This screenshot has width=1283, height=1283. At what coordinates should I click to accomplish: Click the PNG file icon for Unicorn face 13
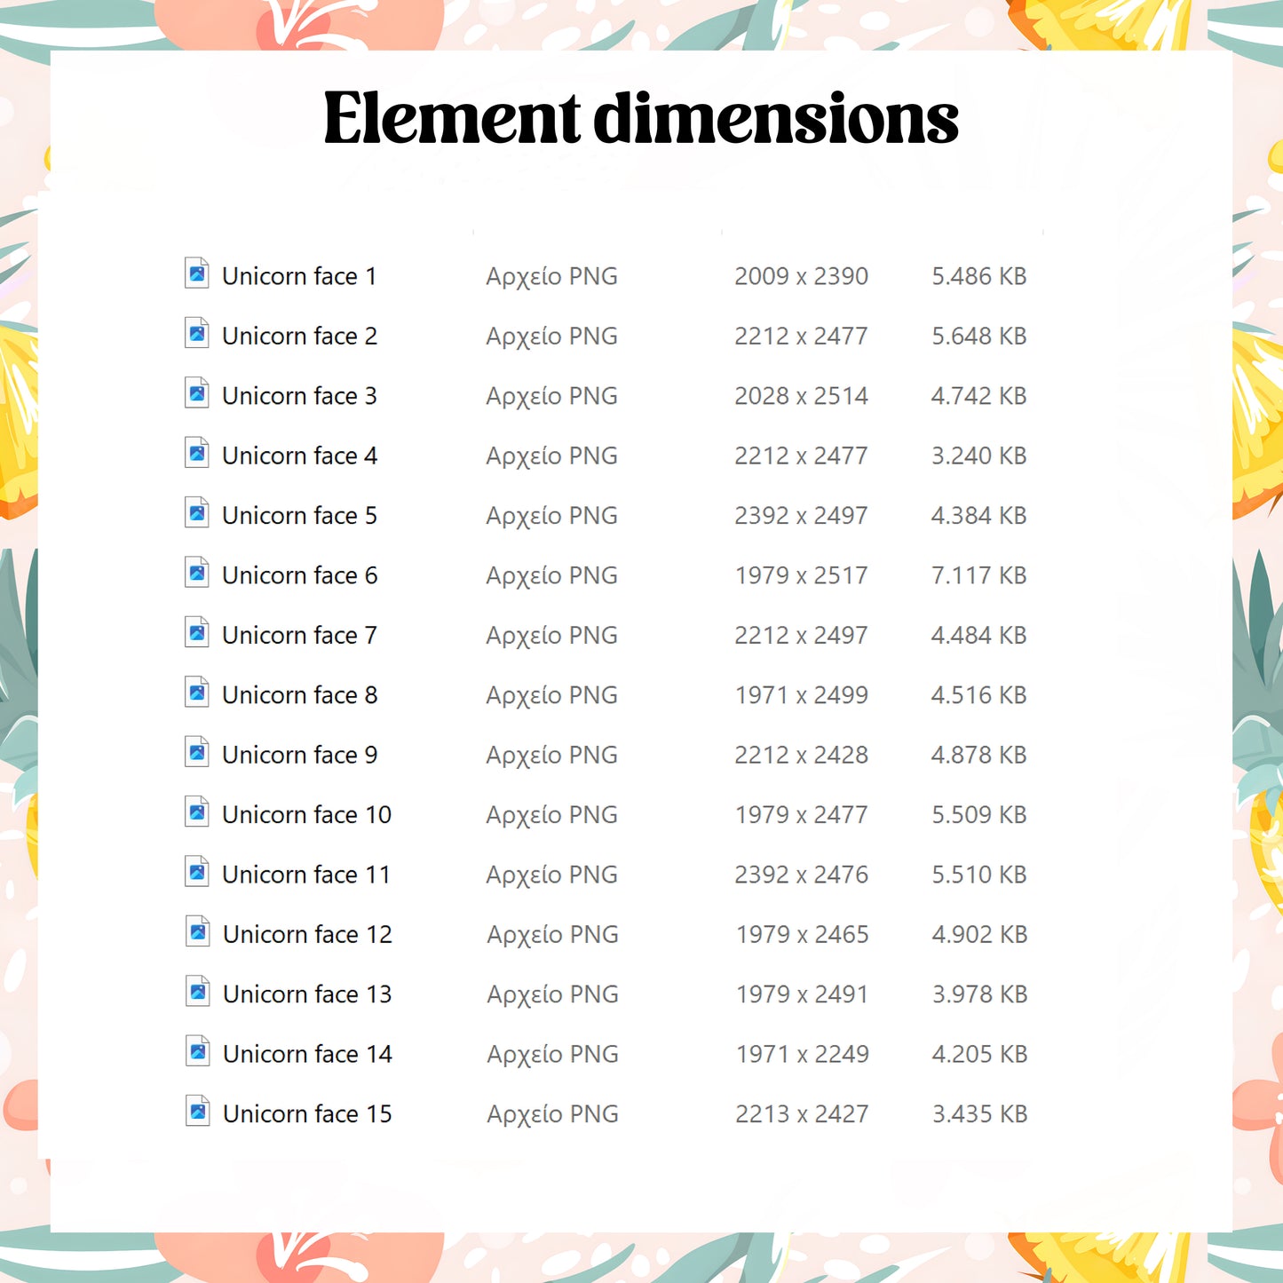tap(198, 991)
